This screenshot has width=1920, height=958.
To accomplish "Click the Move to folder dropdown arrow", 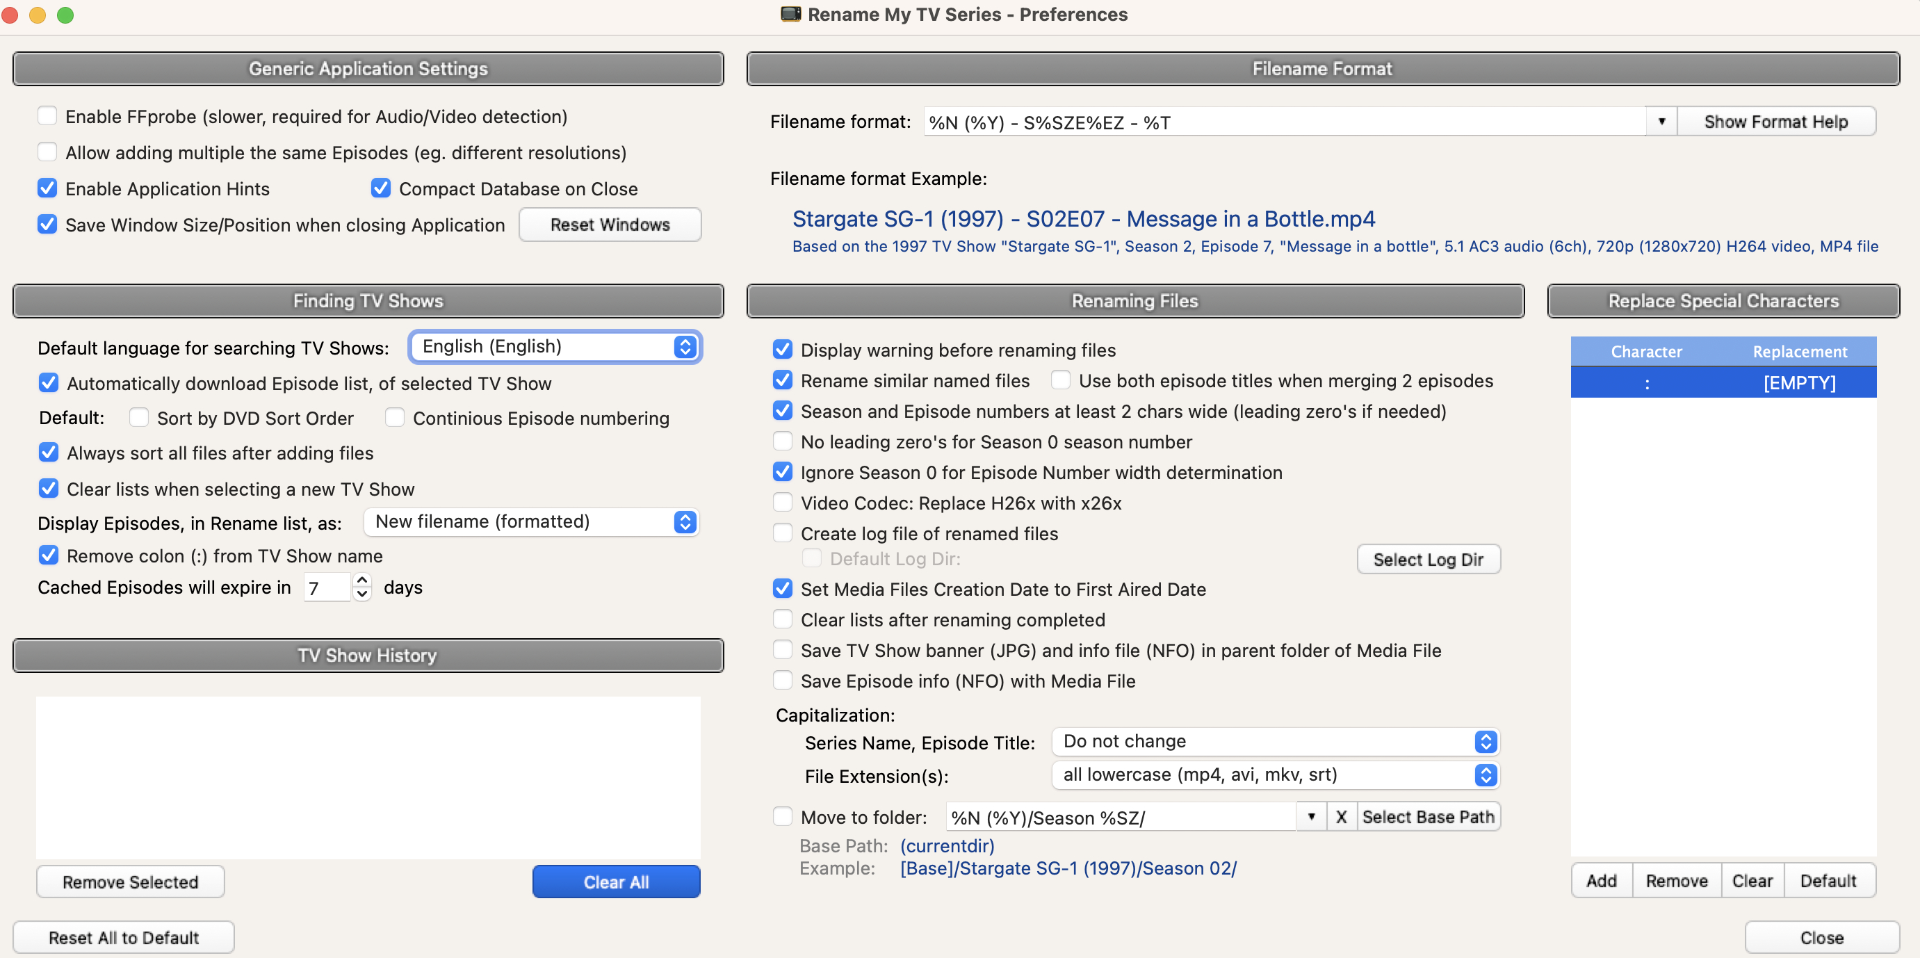I will [x=1310, y=817].
